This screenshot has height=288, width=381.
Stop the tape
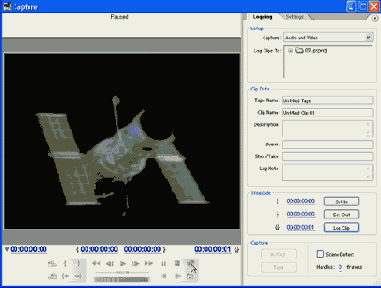pos(177,263)
